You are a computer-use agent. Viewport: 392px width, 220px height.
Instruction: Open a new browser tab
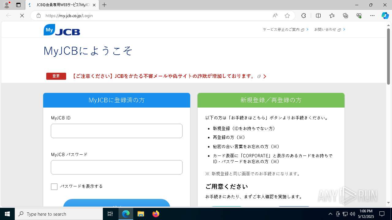[104, 5]
